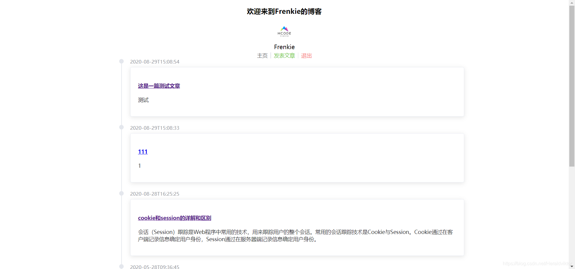This screenshot has width=575, height=269.
Task: Click timestamp 2020-08-29T15:08:54
Action: coord(155,62)
